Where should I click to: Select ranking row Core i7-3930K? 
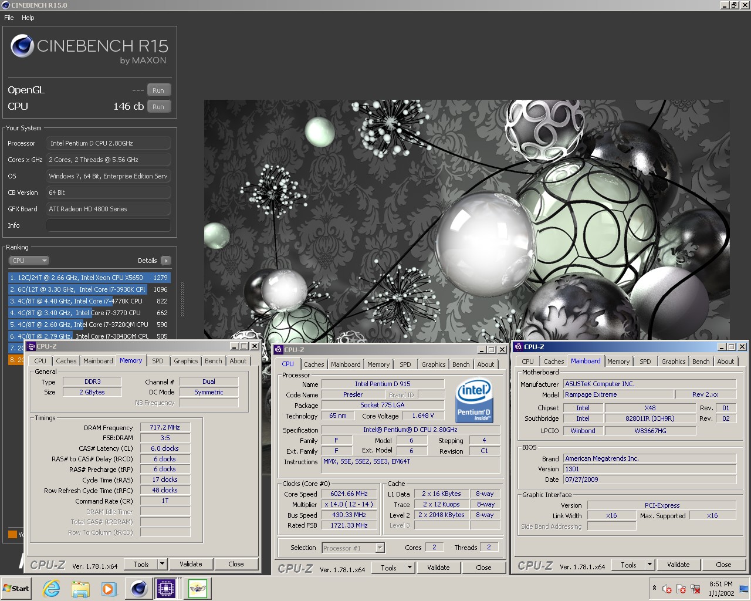pos(89,289)
